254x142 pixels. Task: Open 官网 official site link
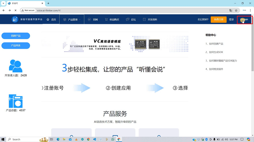point(93,20)
